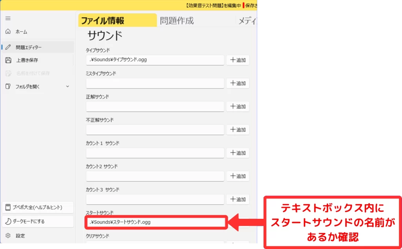The image size is (402, 249).
Task: Click 追加 button for ミスタイプサウンド
Action: coord(238,83)
